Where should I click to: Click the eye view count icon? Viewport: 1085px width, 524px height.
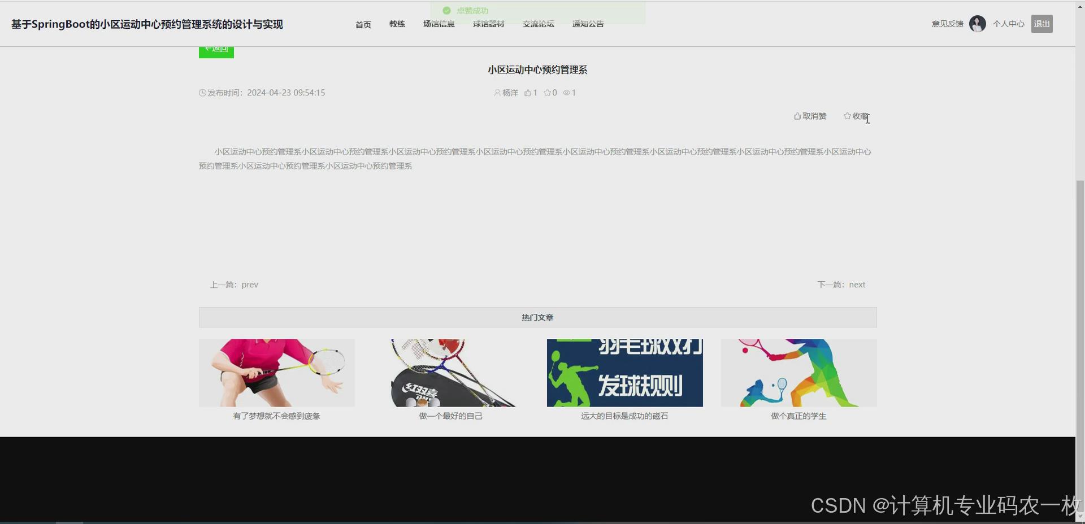point(566,93)
